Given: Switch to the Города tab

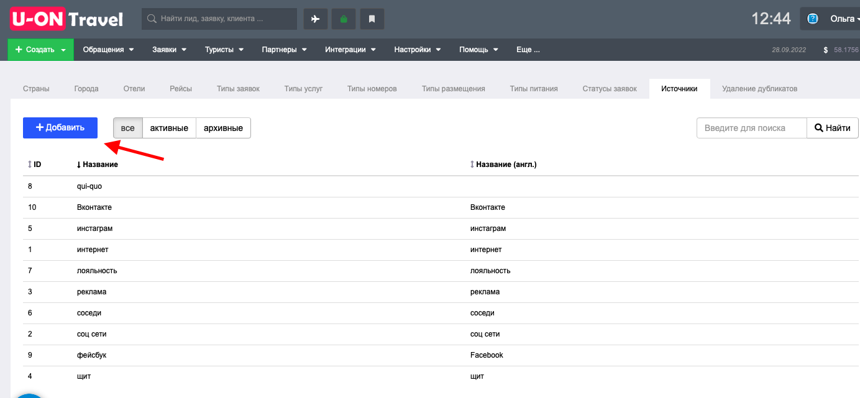Looking at the screenshot, I should (x=86, y=89).
